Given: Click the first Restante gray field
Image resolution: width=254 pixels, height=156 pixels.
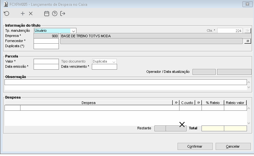Looking at the screenshot, I should coord(160,128).
